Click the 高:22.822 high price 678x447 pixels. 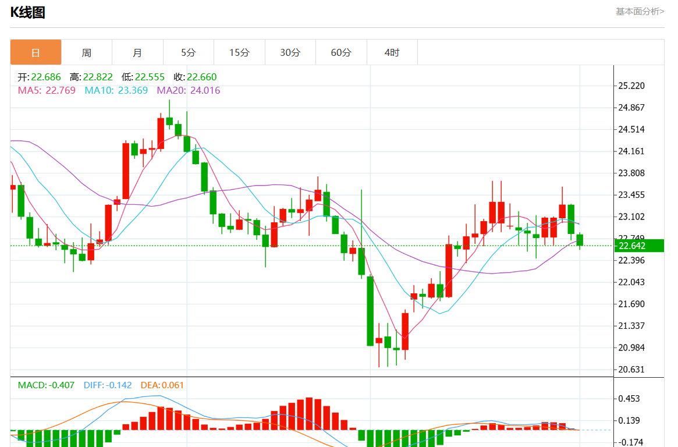(91, 77)
